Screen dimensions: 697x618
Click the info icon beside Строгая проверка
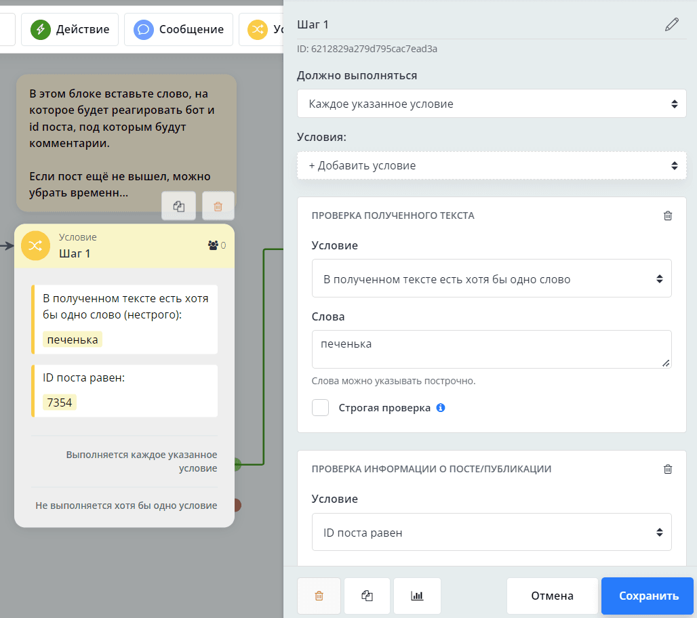pyautogui.click(x=441, y=408)
